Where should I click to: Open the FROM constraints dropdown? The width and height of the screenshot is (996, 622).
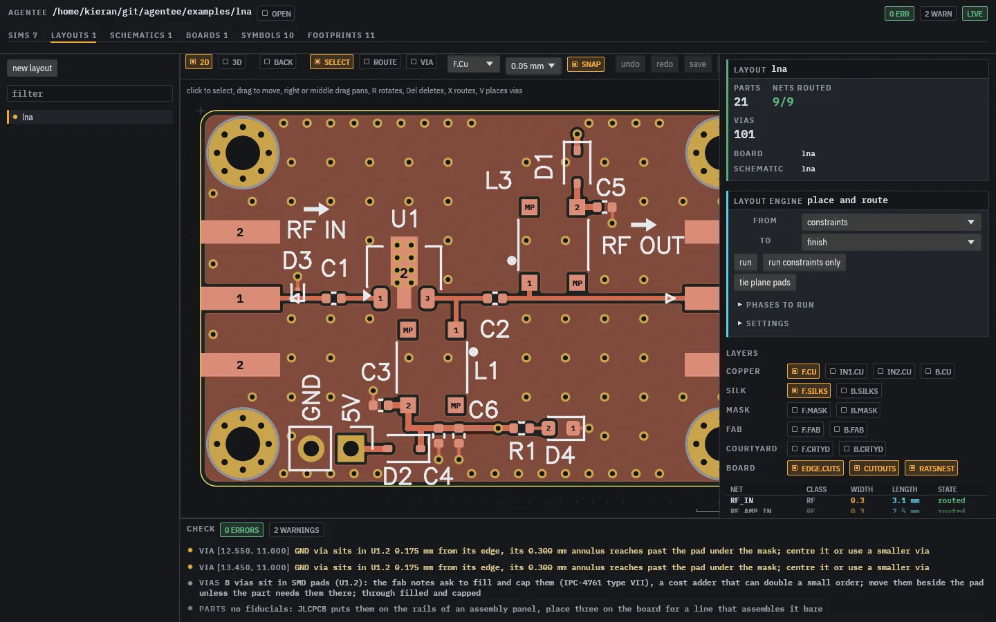coord(891,223)
